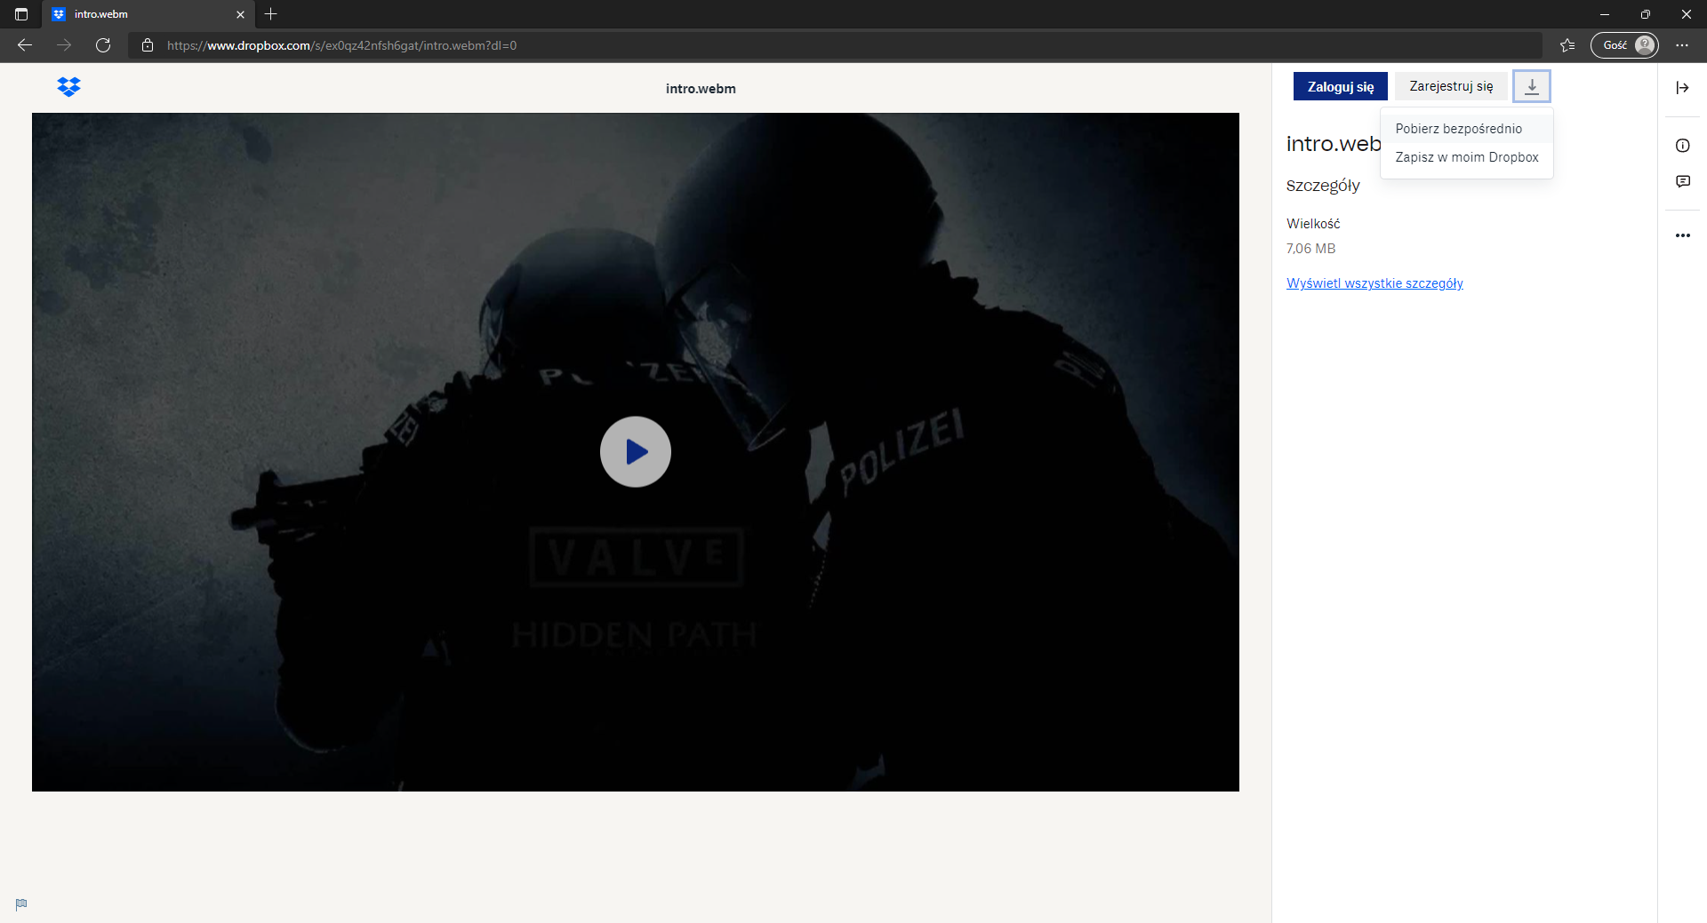Reload the Dropbox page

[103, 45]
